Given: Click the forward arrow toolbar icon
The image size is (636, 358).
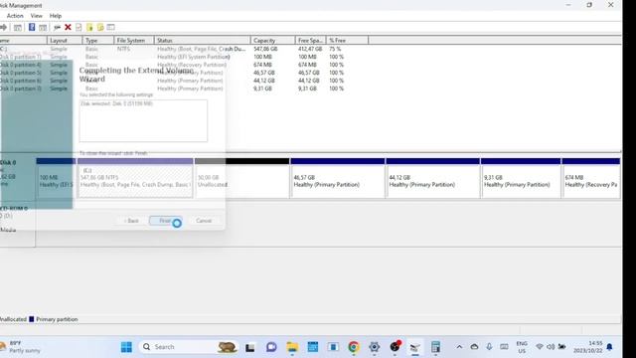Looking at the screenshot, I should (4, 27).
